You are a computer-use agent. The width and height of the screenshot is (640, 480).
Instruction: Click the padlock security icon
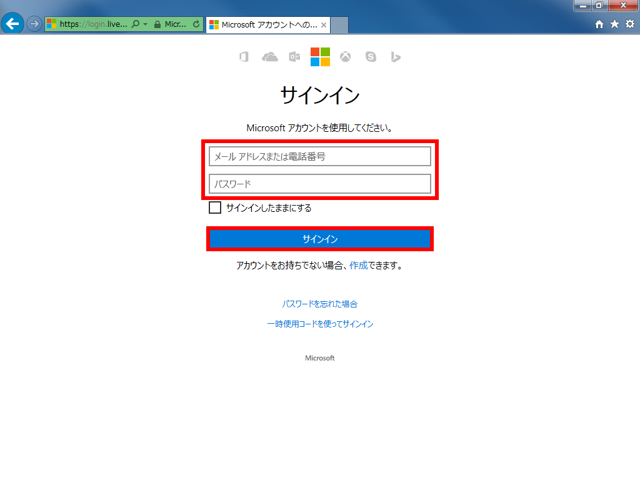(157, 24)
